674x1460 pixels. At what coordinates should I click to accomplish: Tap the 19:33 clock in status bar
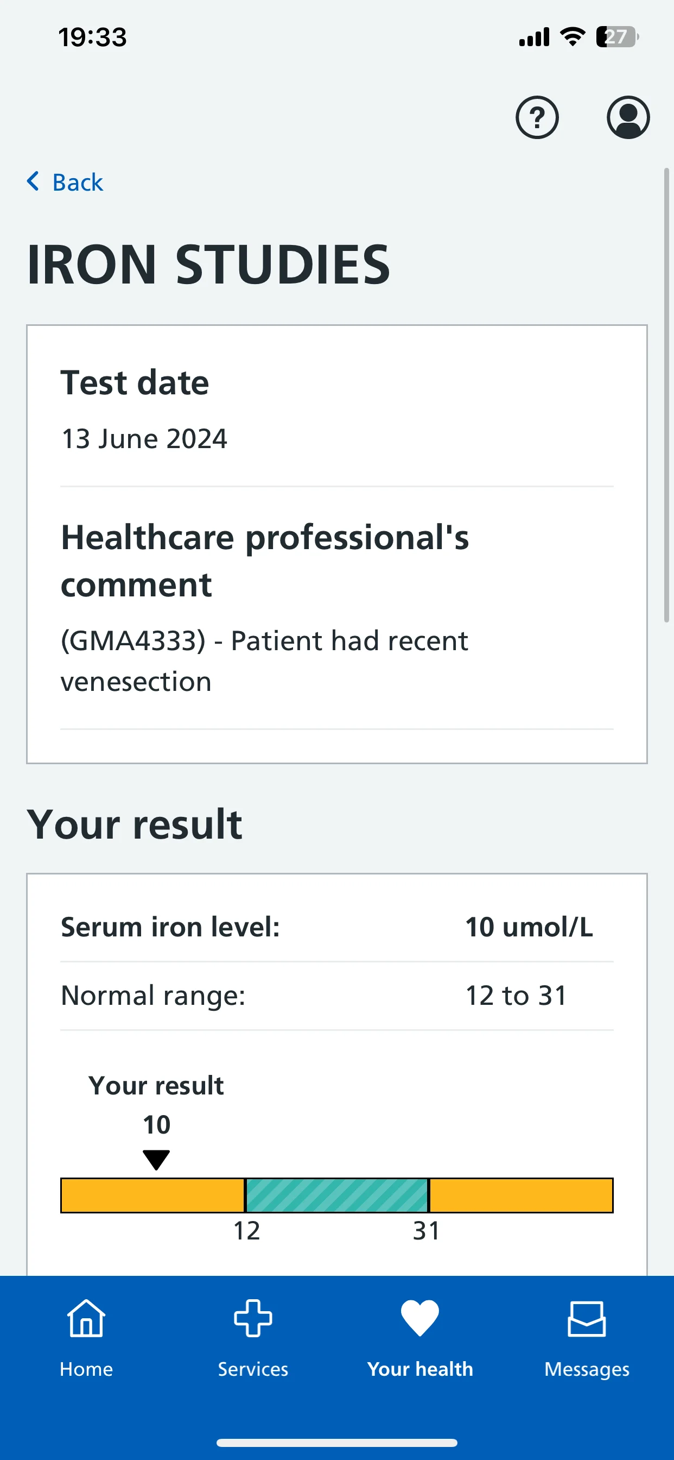coord(92,37)
